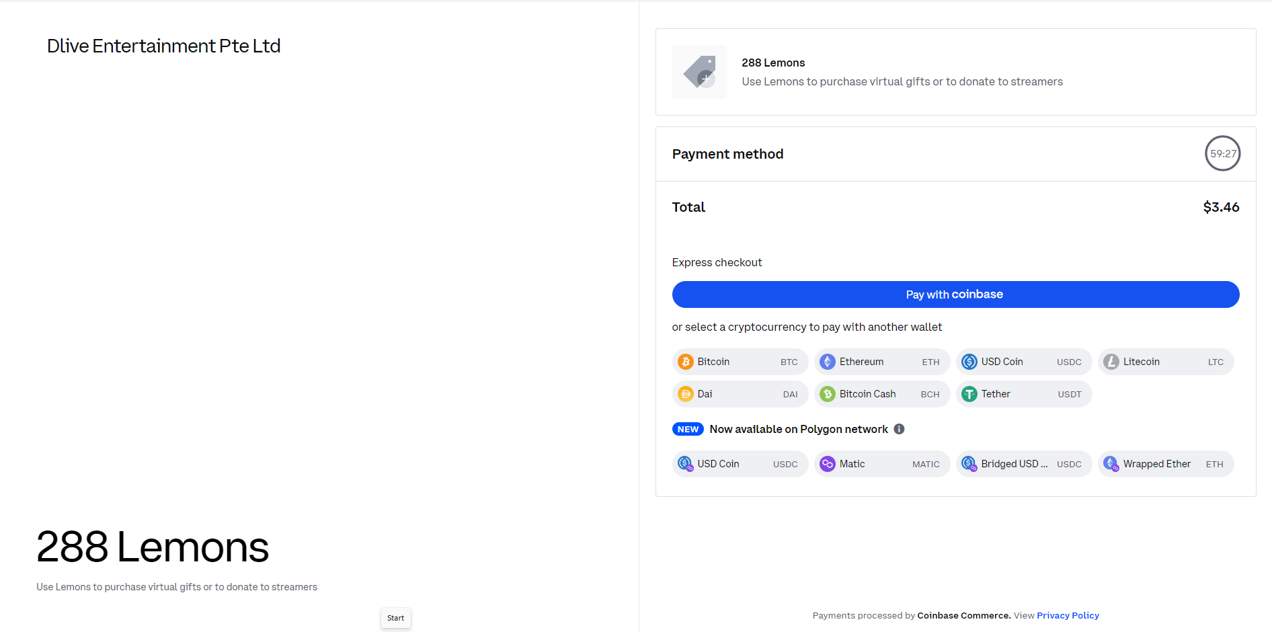This screenshot has height=632, width=1272.
Task: Click the NEW badge
Action: 688,429
